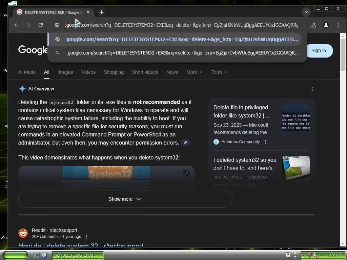Close the DELETE SYSTEM32 EXE browser tab
The image size is (347, 260).
coord(88,13)
